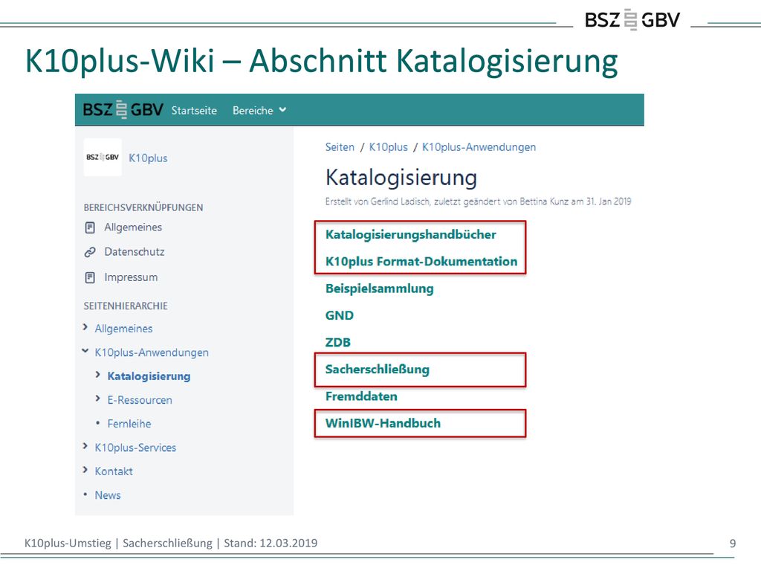Click the K10plus breadcrumb link
Viewport: 761px width, 571px height.
pos(388,147)
